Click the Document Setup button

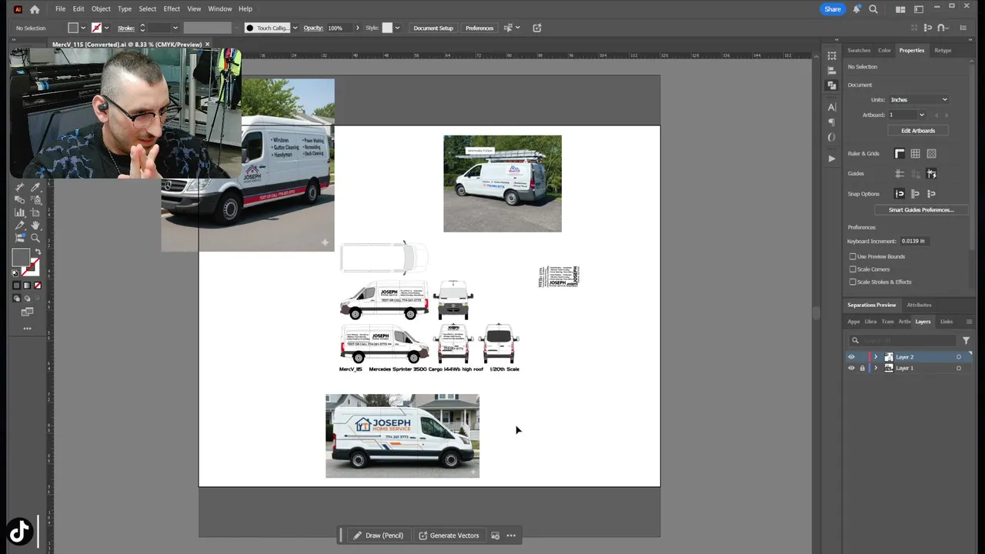click(x=433, y=28)
